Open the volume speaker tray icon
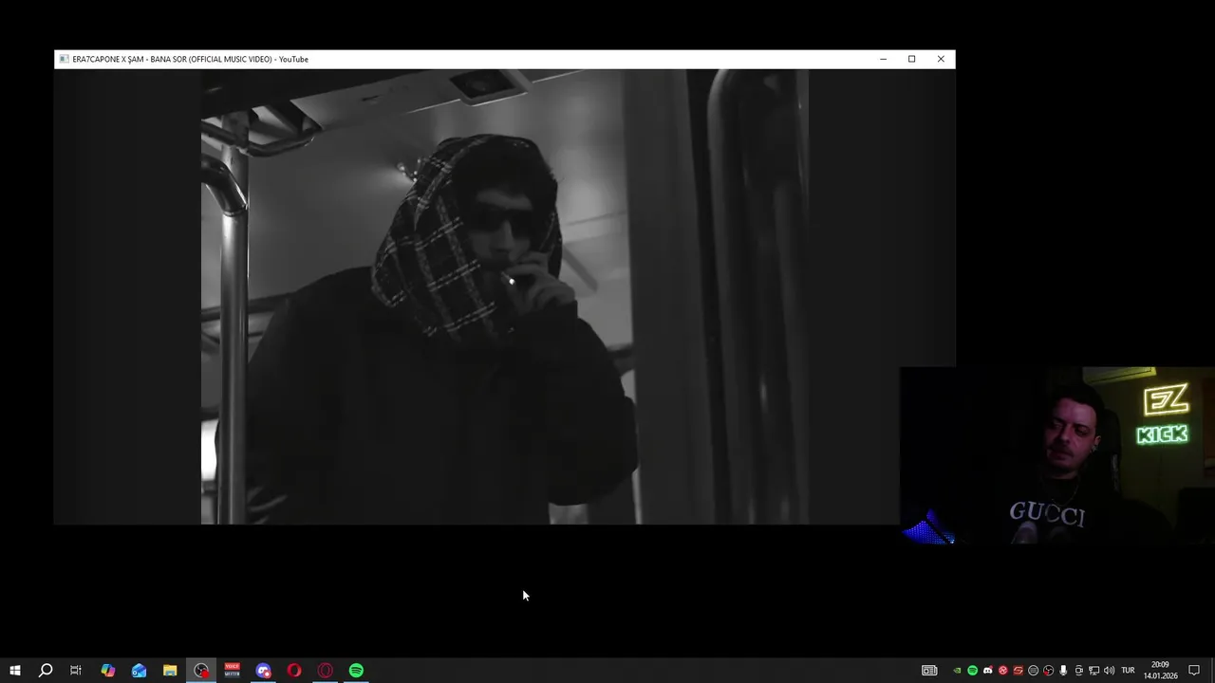 (x=1109, y=671)
